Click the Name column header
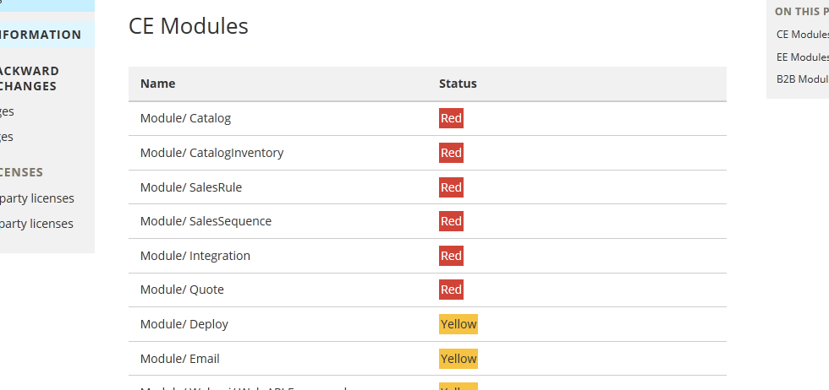This screenshot has width=829, height=390. click(158, 84)
